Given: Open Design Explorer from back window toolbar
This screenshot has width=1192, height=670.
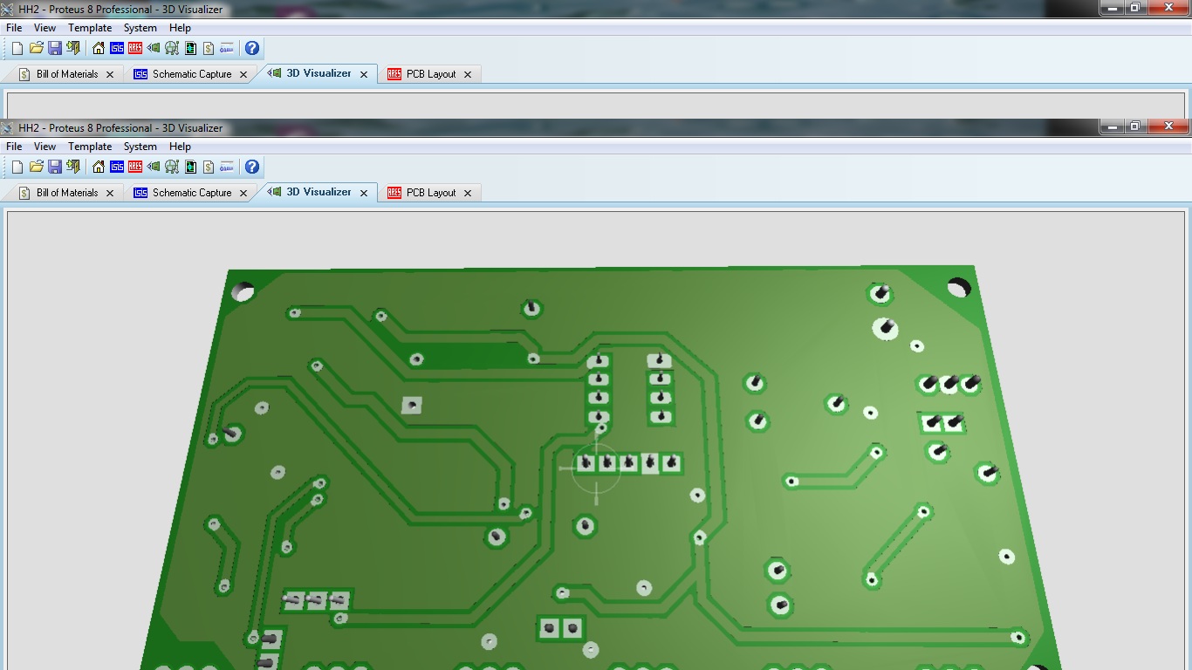Looking at the screenshot, I should coord(172,48).
